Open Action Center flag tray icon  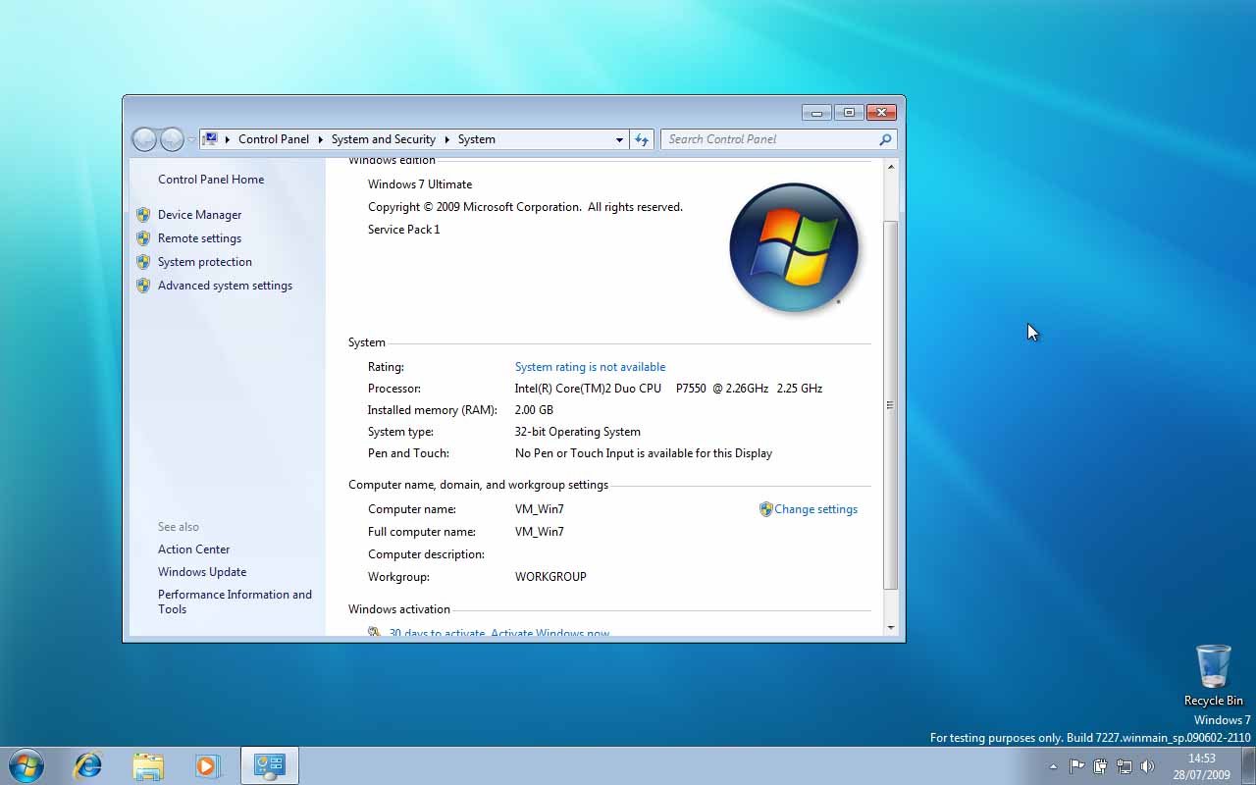pyautogui.click(x=1076, y=766)
